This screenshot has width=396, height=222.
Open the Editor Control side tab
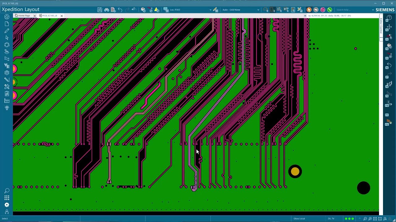(x=381, y=26)
